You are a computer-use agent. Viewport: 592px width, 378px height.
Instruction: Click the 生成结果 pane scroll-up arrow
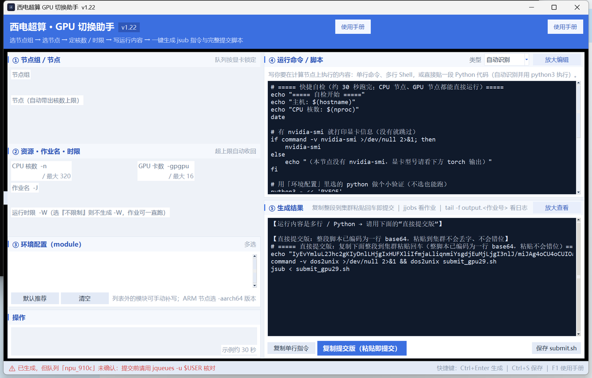click(579, 220)
